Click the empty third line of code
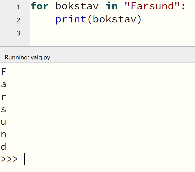This screenshot has height=172, width=195. pos(104,33)
